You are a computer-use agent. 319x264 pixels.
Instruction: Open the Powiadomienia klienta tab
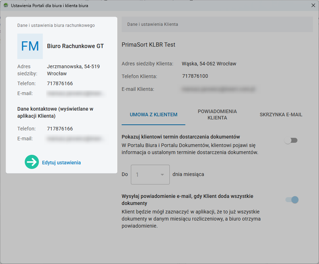[217, 115]
